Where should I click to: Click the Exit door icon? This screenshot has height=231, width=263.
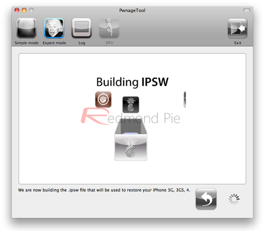(237, 28)
